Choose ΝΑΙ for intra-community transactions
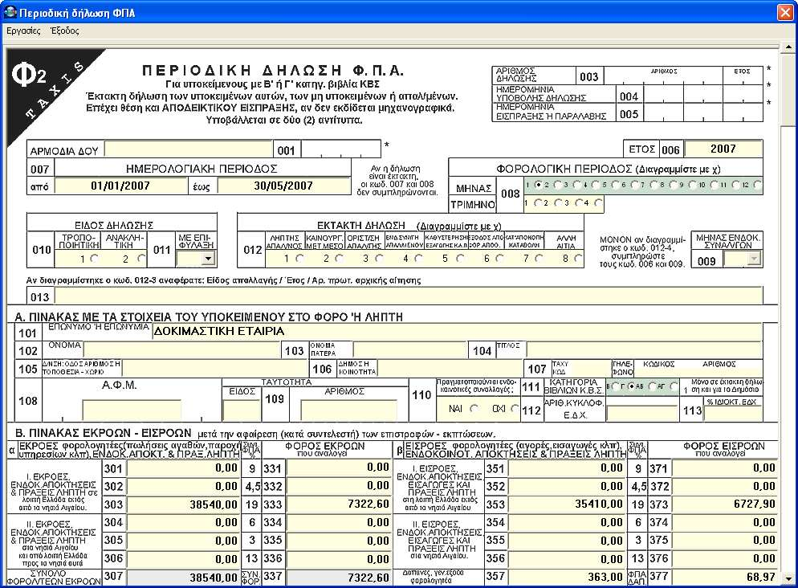 [474, 408]
